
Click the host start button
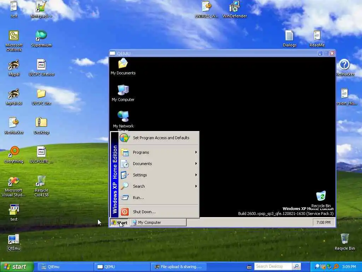click(x=17, y=267)
